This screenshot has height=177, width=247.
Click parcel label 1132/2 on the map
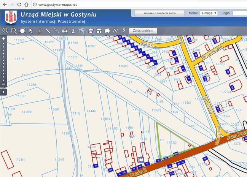[19, 40]
